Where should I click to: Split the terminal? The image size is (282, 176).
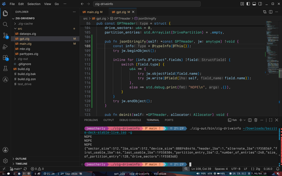(249, 120)
